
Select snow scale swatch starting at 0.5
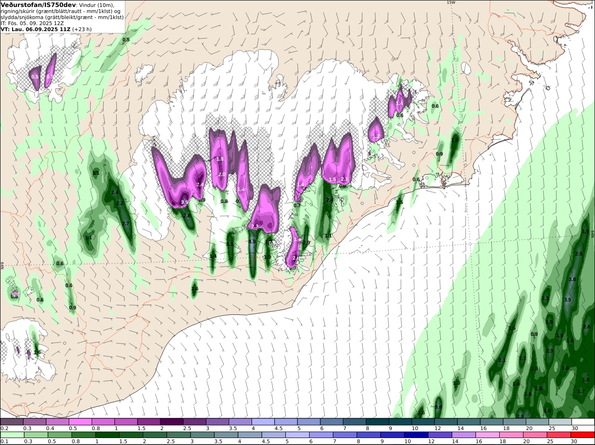coord(80,422)
